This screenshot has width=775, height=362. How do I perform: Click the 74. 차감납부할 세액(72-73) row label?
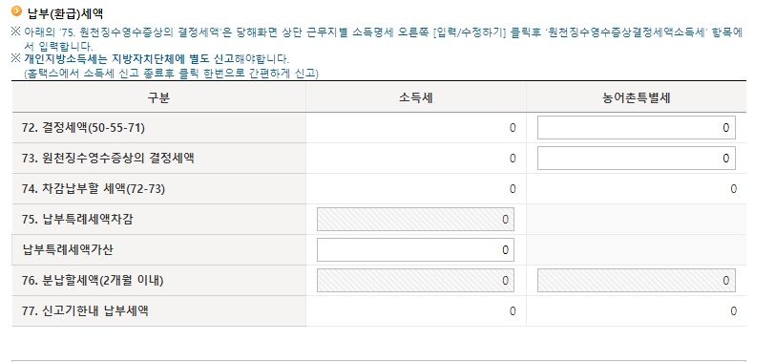tap(94, 189)
